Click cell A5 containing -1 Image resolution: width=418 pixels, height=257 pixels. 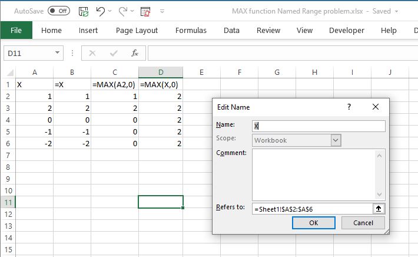coord(34,132)
